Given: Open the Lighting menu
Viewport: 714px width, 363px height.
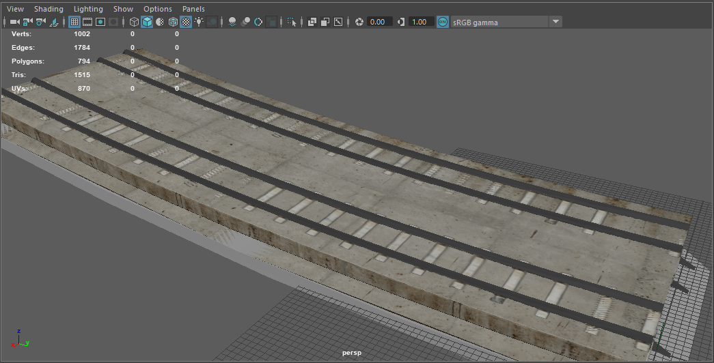Looking at the screenshot, I should 88,9.
